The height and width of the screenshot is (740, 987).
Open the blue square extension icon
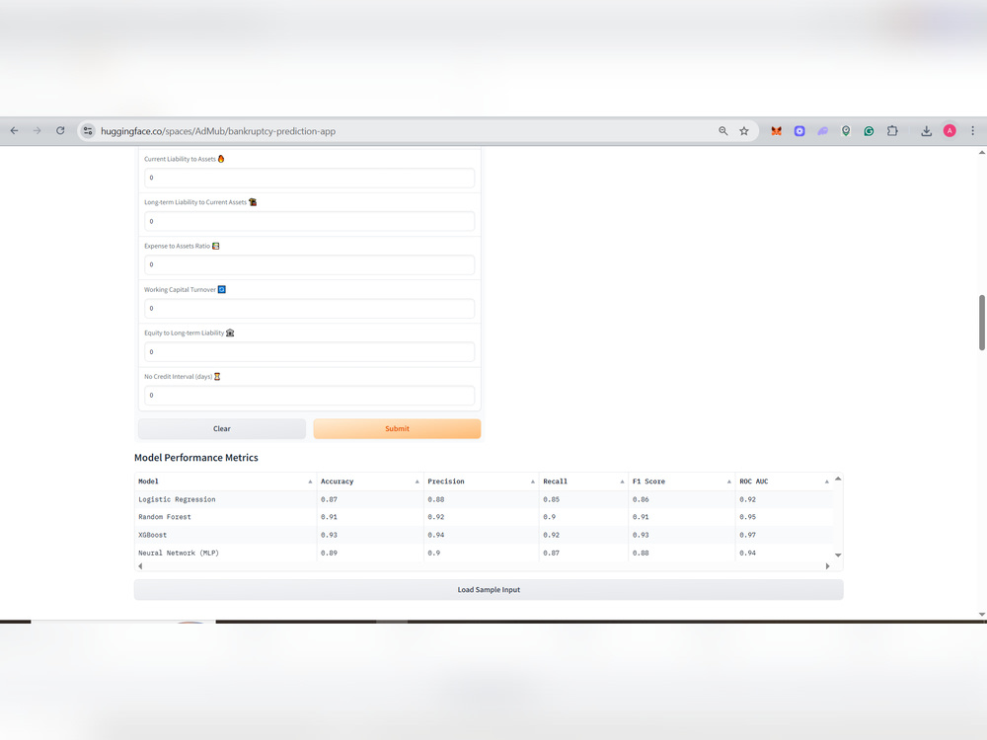pos(799,131)
